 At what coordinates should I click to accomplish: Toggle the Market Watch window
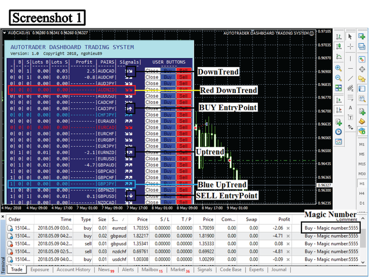[362, 59]
